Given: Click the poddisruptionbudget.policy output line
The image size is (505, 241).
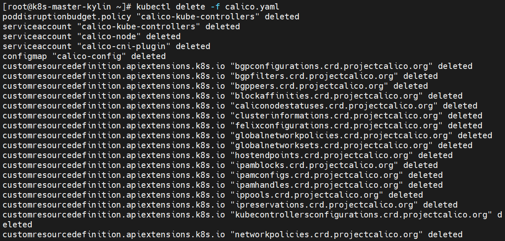Looking at the screenshot, I should tap(150, 17).
